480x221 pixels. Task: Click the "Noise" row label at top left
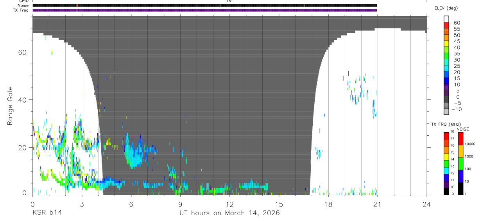point(24,5)
